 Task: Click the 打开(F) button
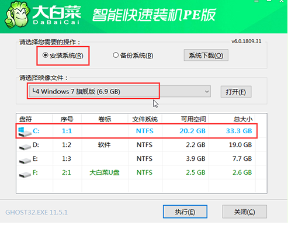(x=236, y=92)
